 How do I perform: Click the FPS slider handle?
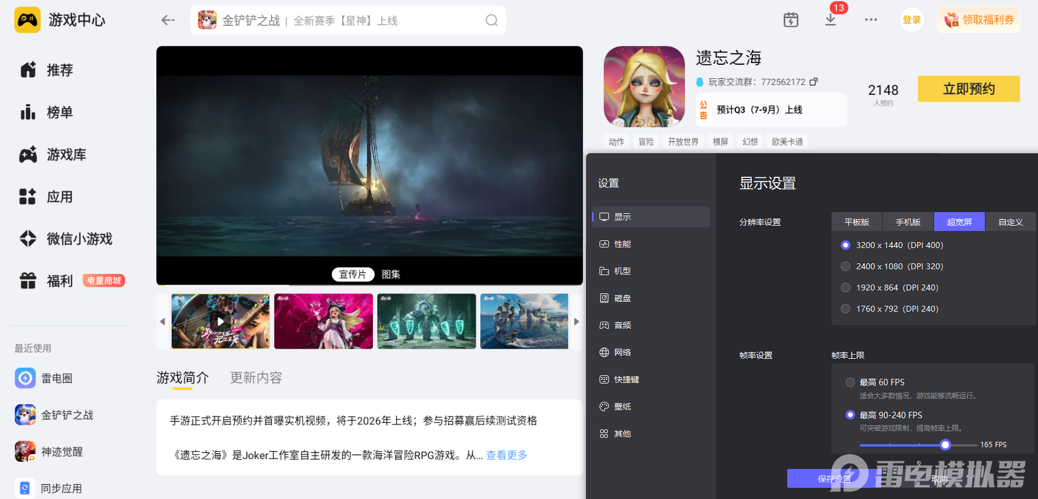point(945,445)
